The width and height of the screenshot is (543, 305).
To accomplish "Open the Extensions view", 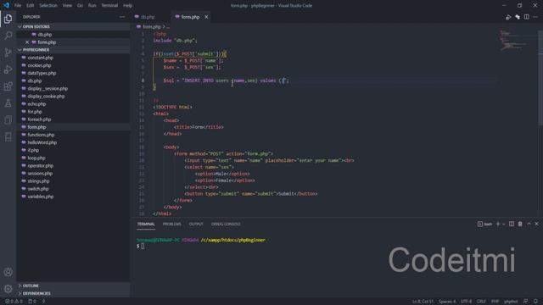I will click(8, 86).
